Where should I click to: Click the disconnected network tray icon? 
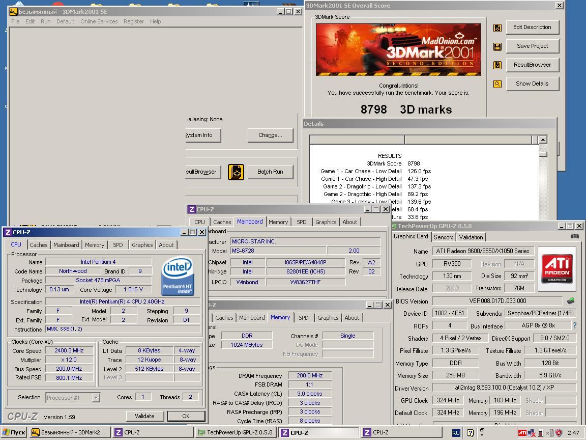[x=532, y=433]
